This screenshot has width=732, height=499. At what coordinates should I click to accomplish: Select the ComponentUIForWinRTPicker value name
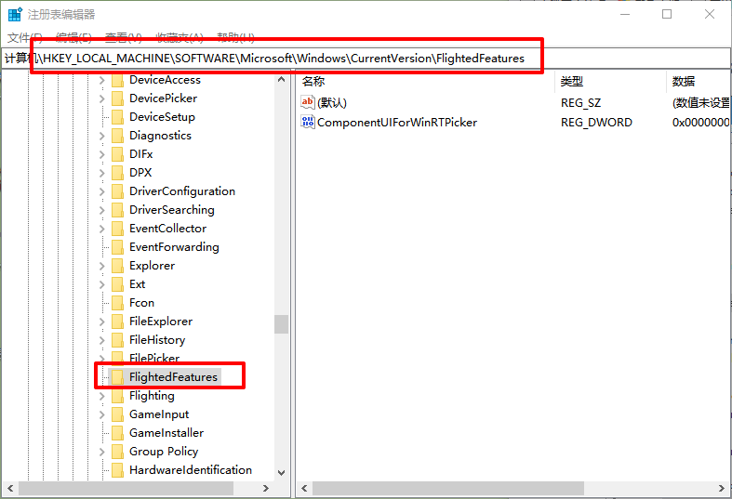(397, 122)
